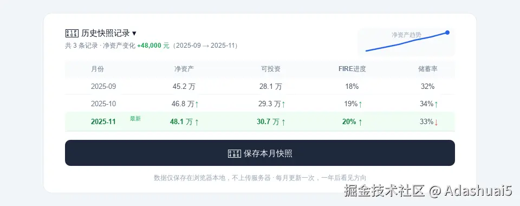Select the 储蓄率 column header
The width and height of the screenshot is (520, 206).
click(x=427, y=69)
